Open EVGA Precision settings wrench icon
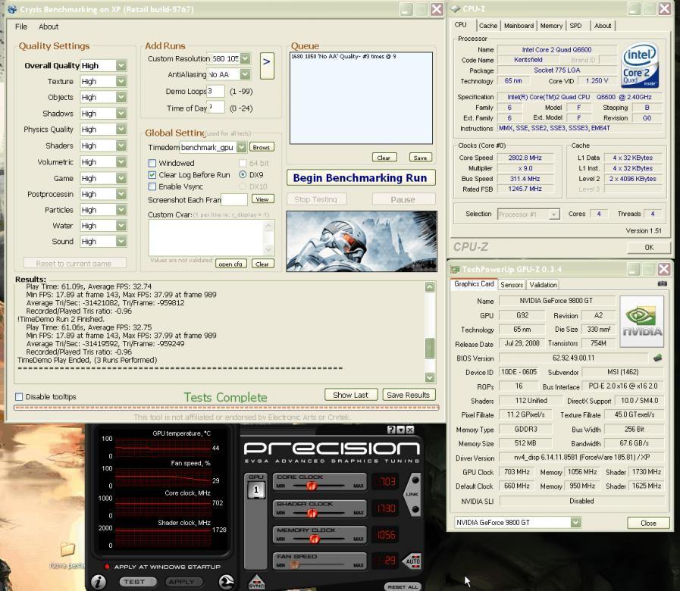Viewport: 680px width, 591px height. tap(226, 581)
